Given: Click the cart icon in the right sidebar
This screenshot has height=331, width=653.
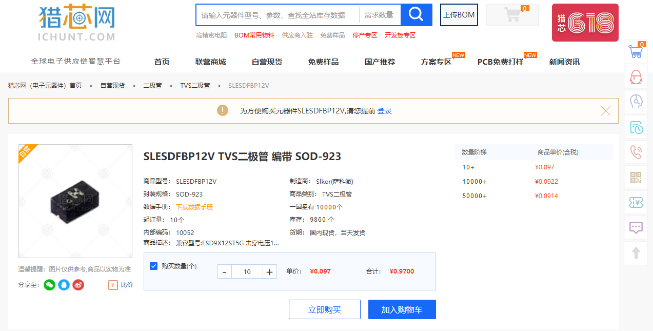Looking at the screenshot, I should click(x=636, y=51).
